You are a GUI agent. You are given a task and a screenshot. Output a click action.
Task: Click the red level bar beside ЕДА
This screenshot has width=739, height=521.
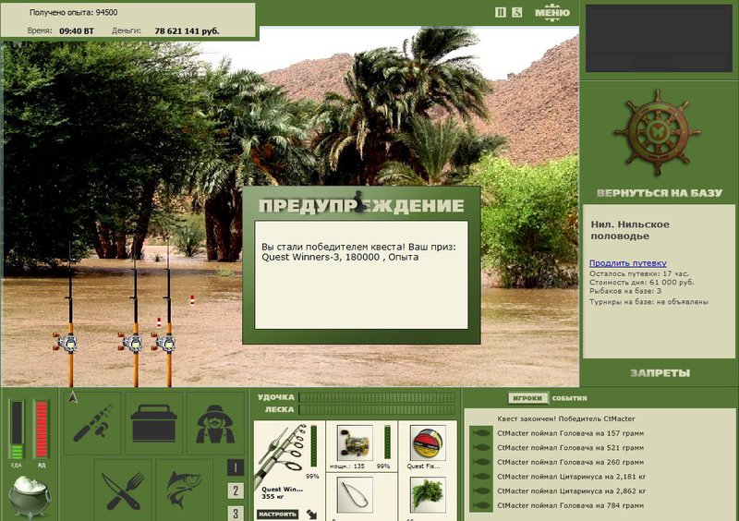42,430
